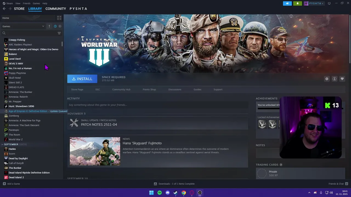Open the View menu
The width and height of the screenshot is (351, 197).
[18, 3]
